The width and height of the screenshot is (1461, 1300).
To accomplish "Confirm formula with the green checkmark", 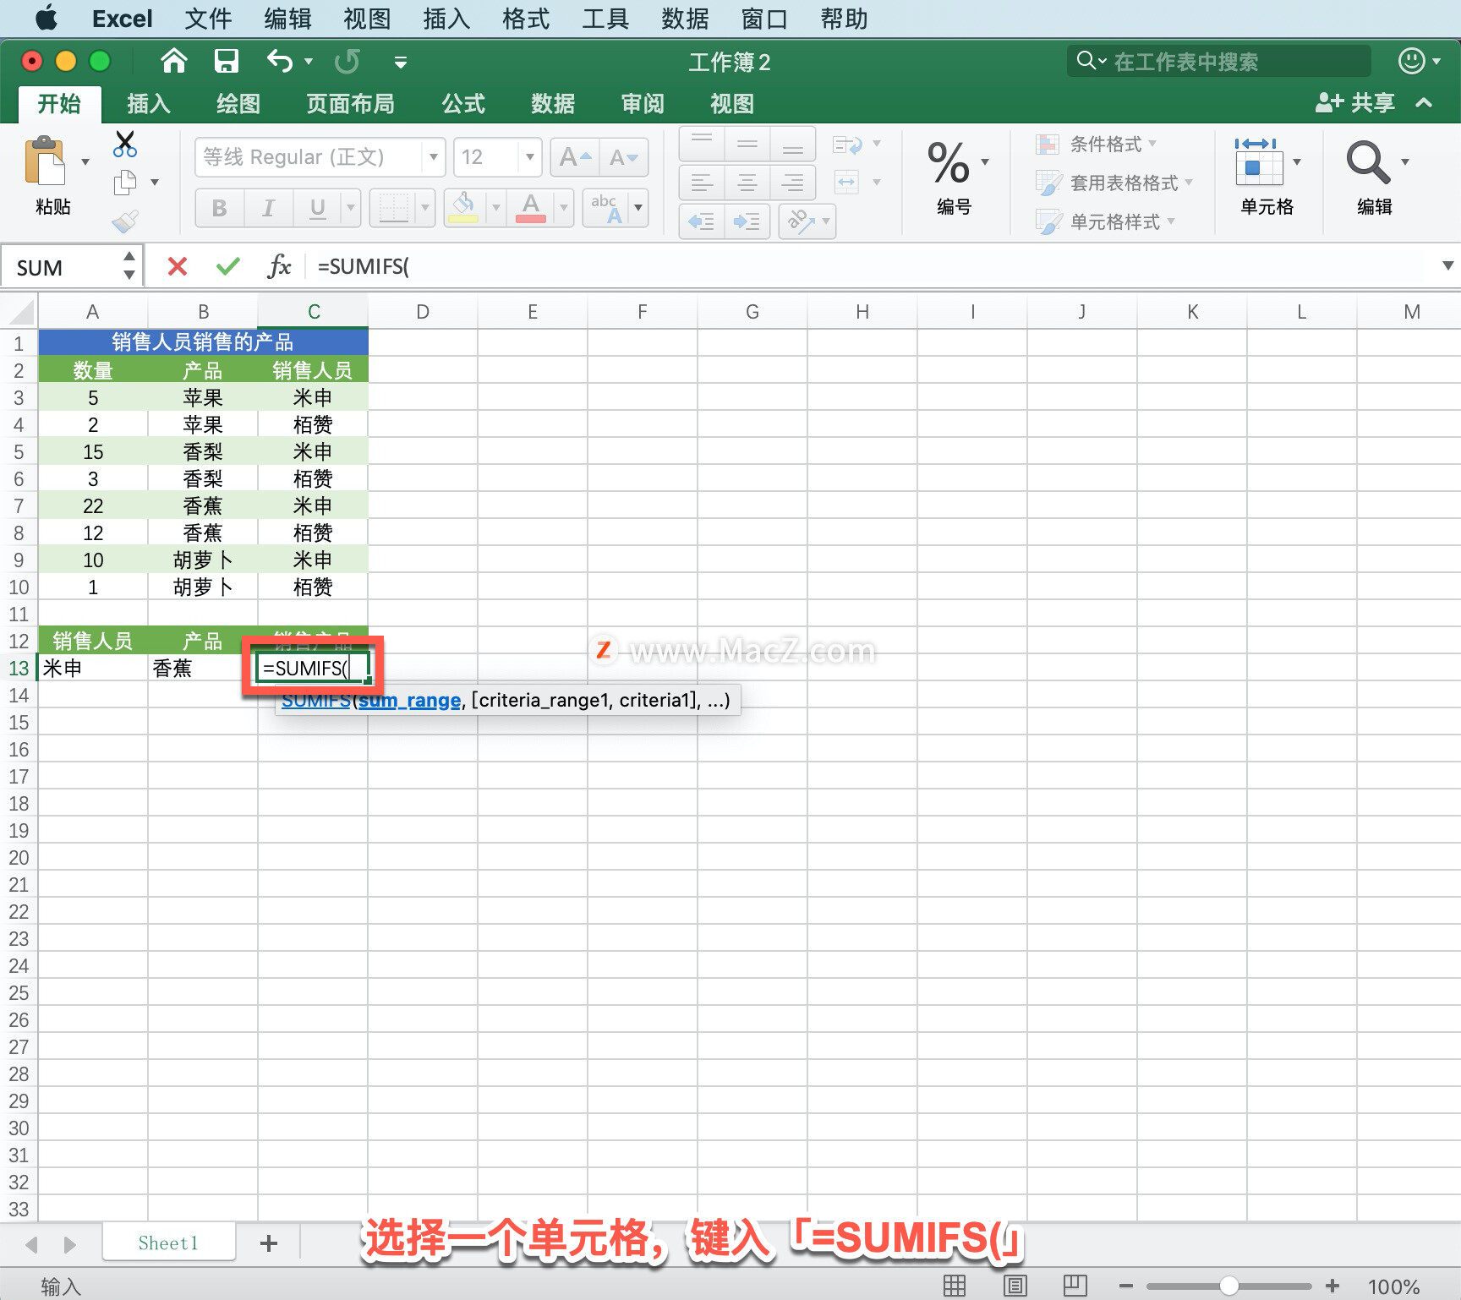I will coord(228,267).
